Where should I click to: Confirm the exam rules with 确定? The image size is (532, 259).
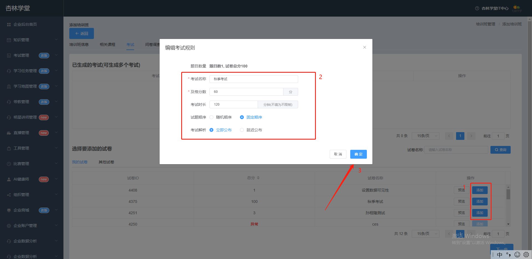tap(359, 154)
